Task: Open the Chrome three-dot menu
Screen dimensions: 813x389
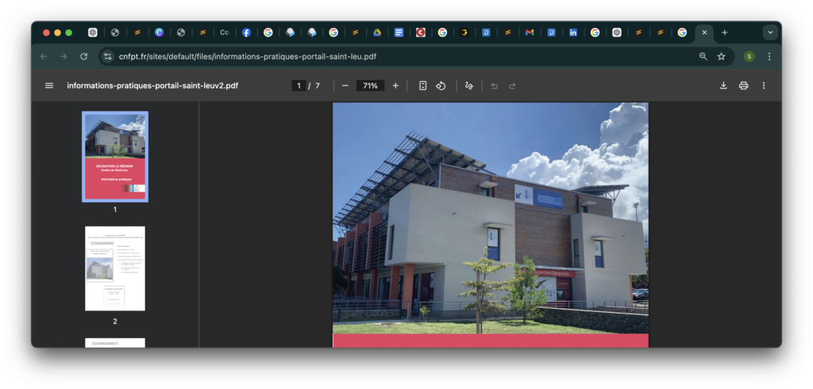Action: (x=769, y=56)
